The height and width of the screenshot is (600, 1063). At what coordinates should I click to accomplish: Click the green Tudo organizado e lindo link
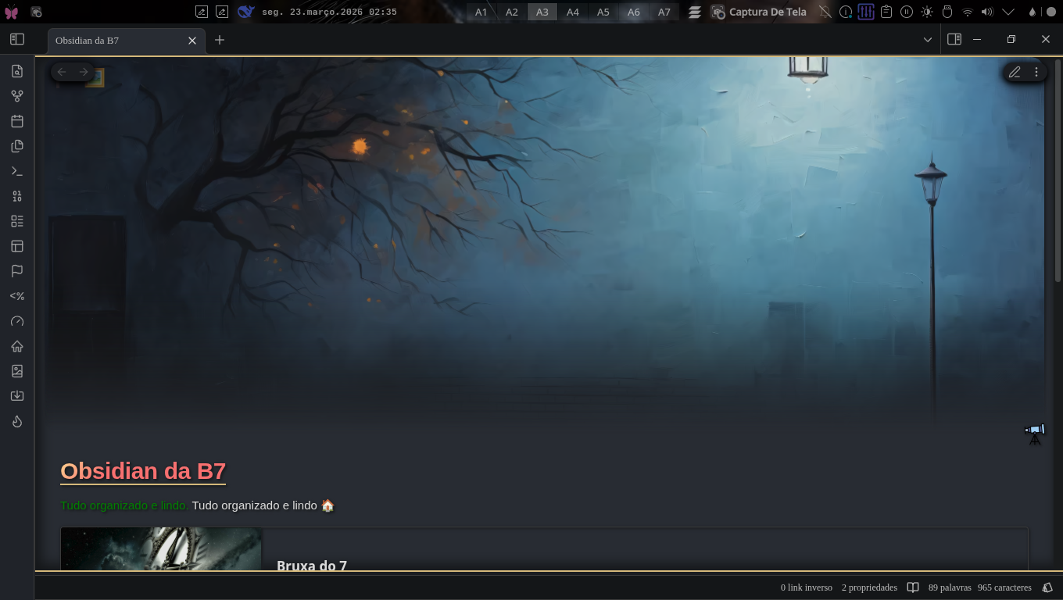(123, 505)
